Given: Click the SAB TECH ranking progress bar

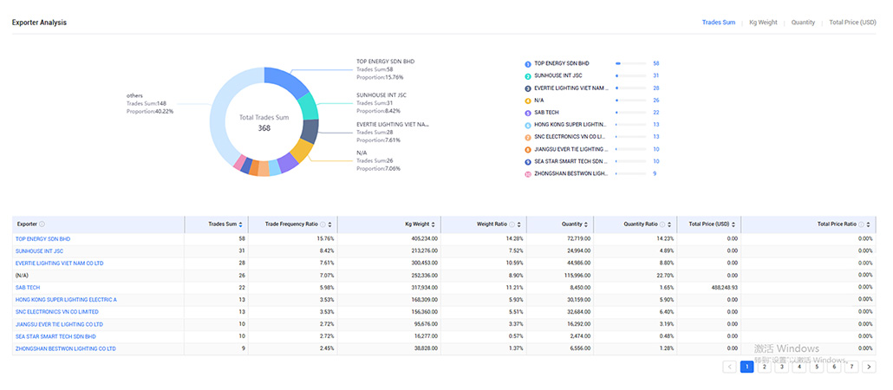Looking at the screenshot, I should (x=630, y=113).
